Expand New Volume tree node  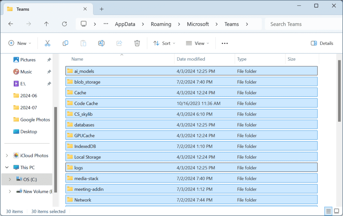(10, 192)
